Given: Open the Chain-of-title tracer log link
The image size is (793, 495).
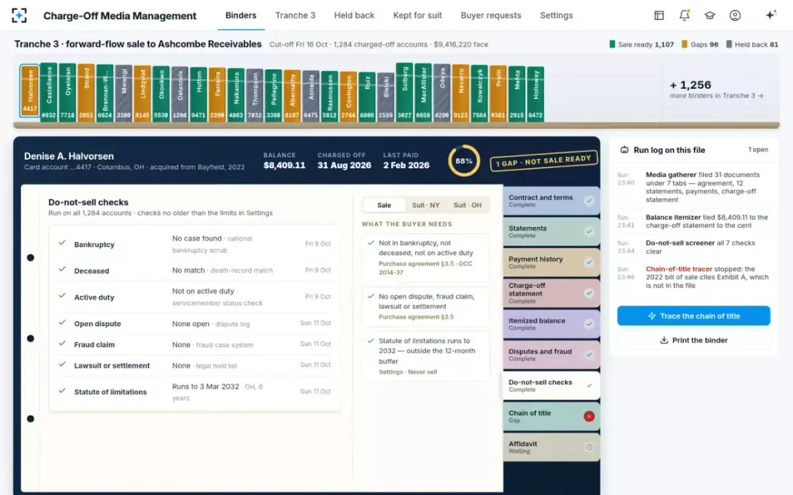Looking at the screenshot, I should click(678, 269).
